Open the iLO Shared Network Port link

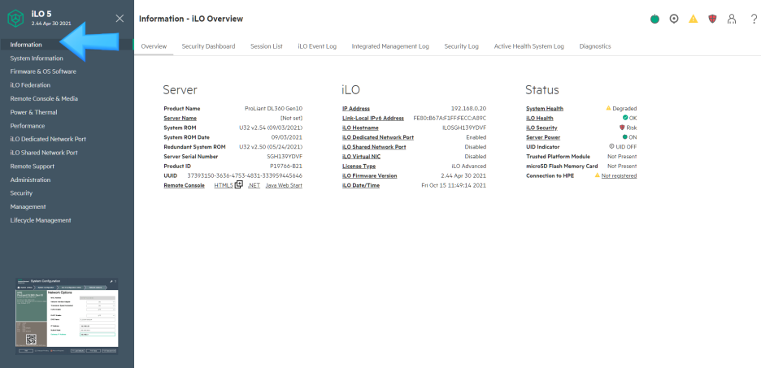[374, 147]
